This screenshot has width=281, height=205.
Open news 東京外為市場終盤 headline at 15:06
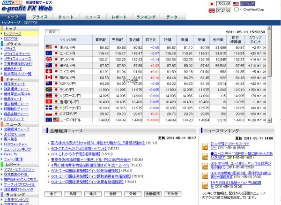click(91, 159)
